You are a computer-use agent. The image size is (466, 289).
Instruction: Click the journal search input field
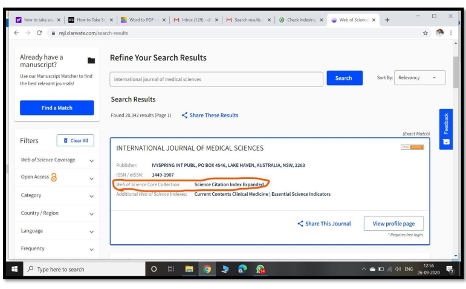[x=216, y=79]
